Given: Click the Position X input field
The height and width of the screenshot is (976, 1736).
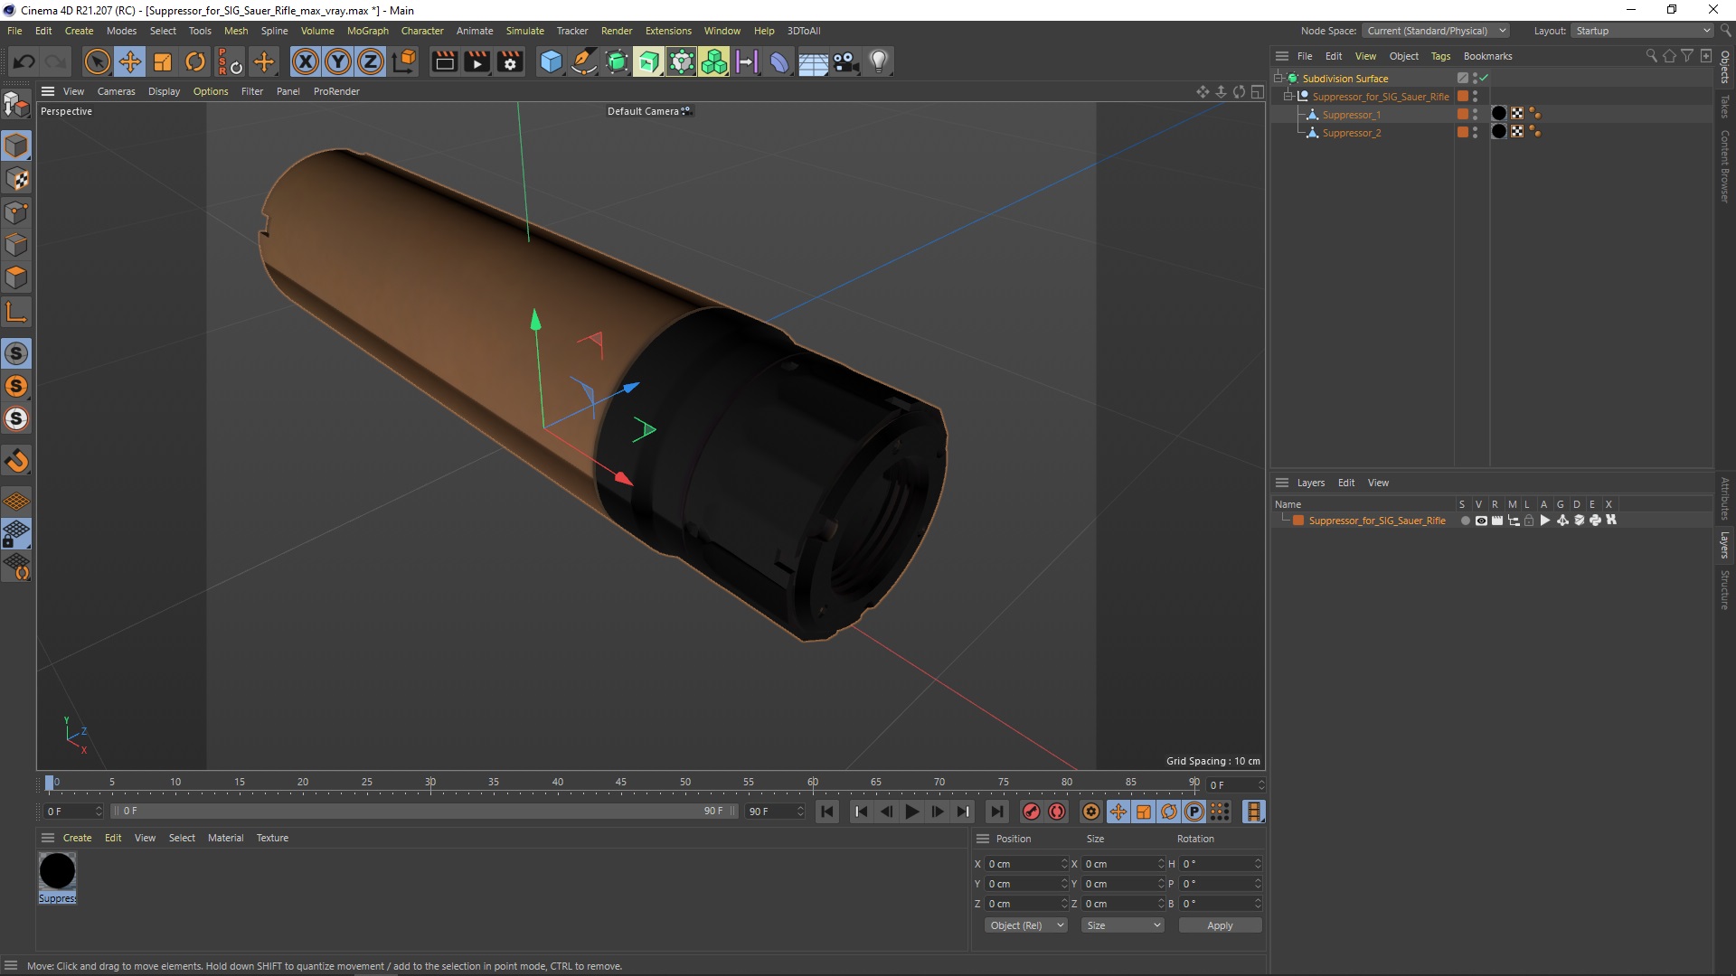Looking at the screenshot, I should [1024, 864].
